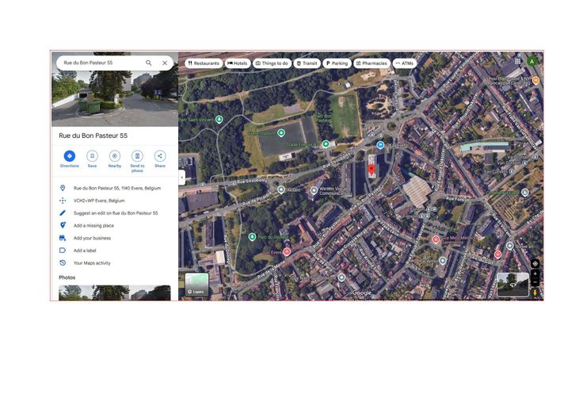The image size is (583, 413).
Task: Click the search magnifier icon
Action: 148,63
